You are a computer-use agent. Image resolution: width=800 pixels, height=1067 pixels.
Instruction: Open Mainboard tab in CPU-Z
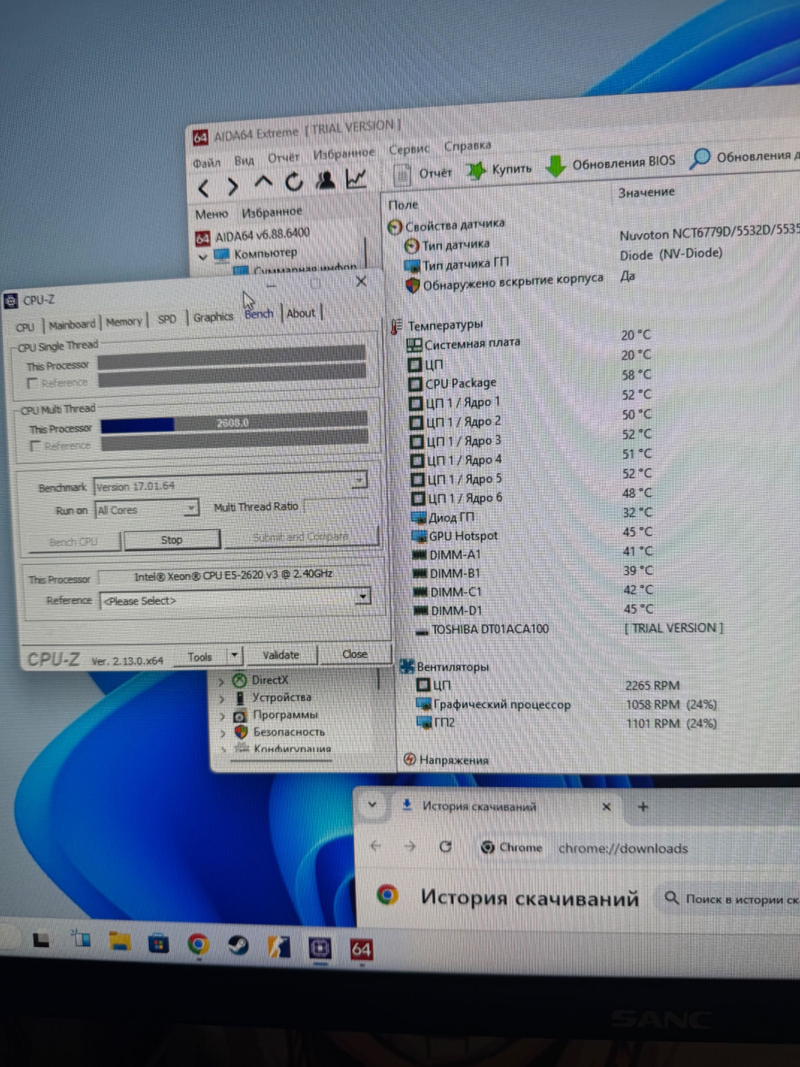pyautogui.click(x=72, y=324)
